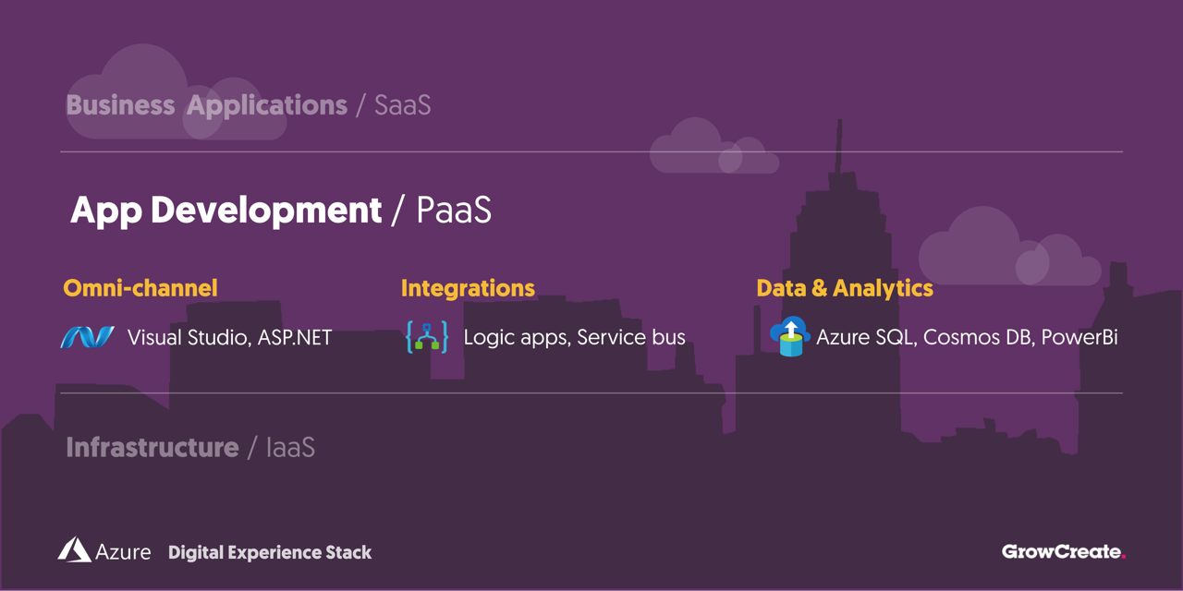The height and width of the screenshot is (591, 1183).
Task: Click the GrowCreate logo
Action: coord(1064,552)
